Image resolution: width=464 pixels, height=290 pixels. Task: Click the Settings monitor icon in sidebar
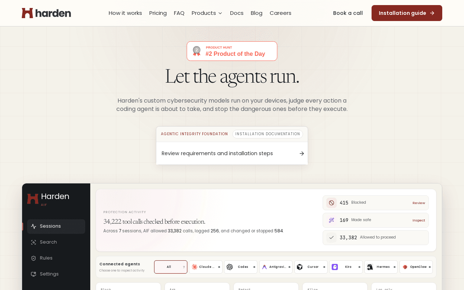click(34, 274)
